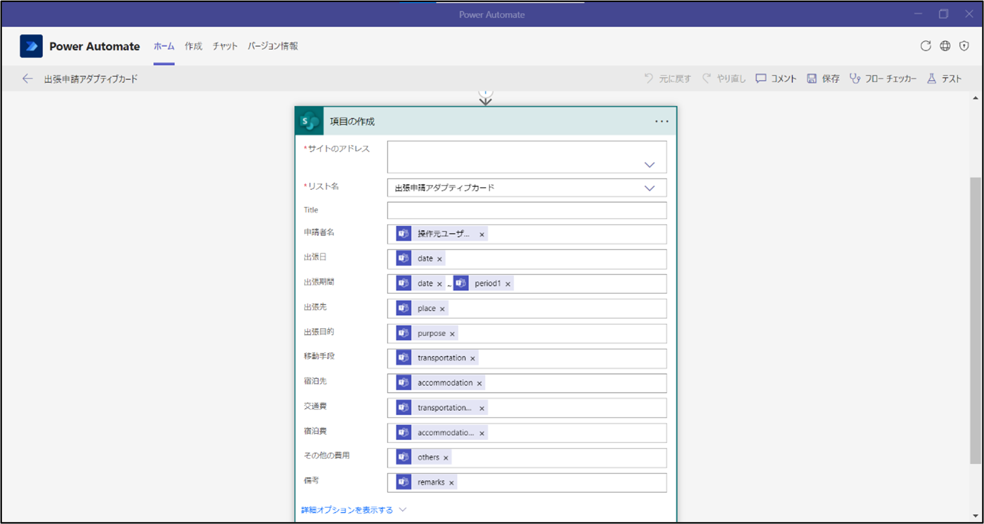Click 保存 to save the flow

[x=823, y=79]
